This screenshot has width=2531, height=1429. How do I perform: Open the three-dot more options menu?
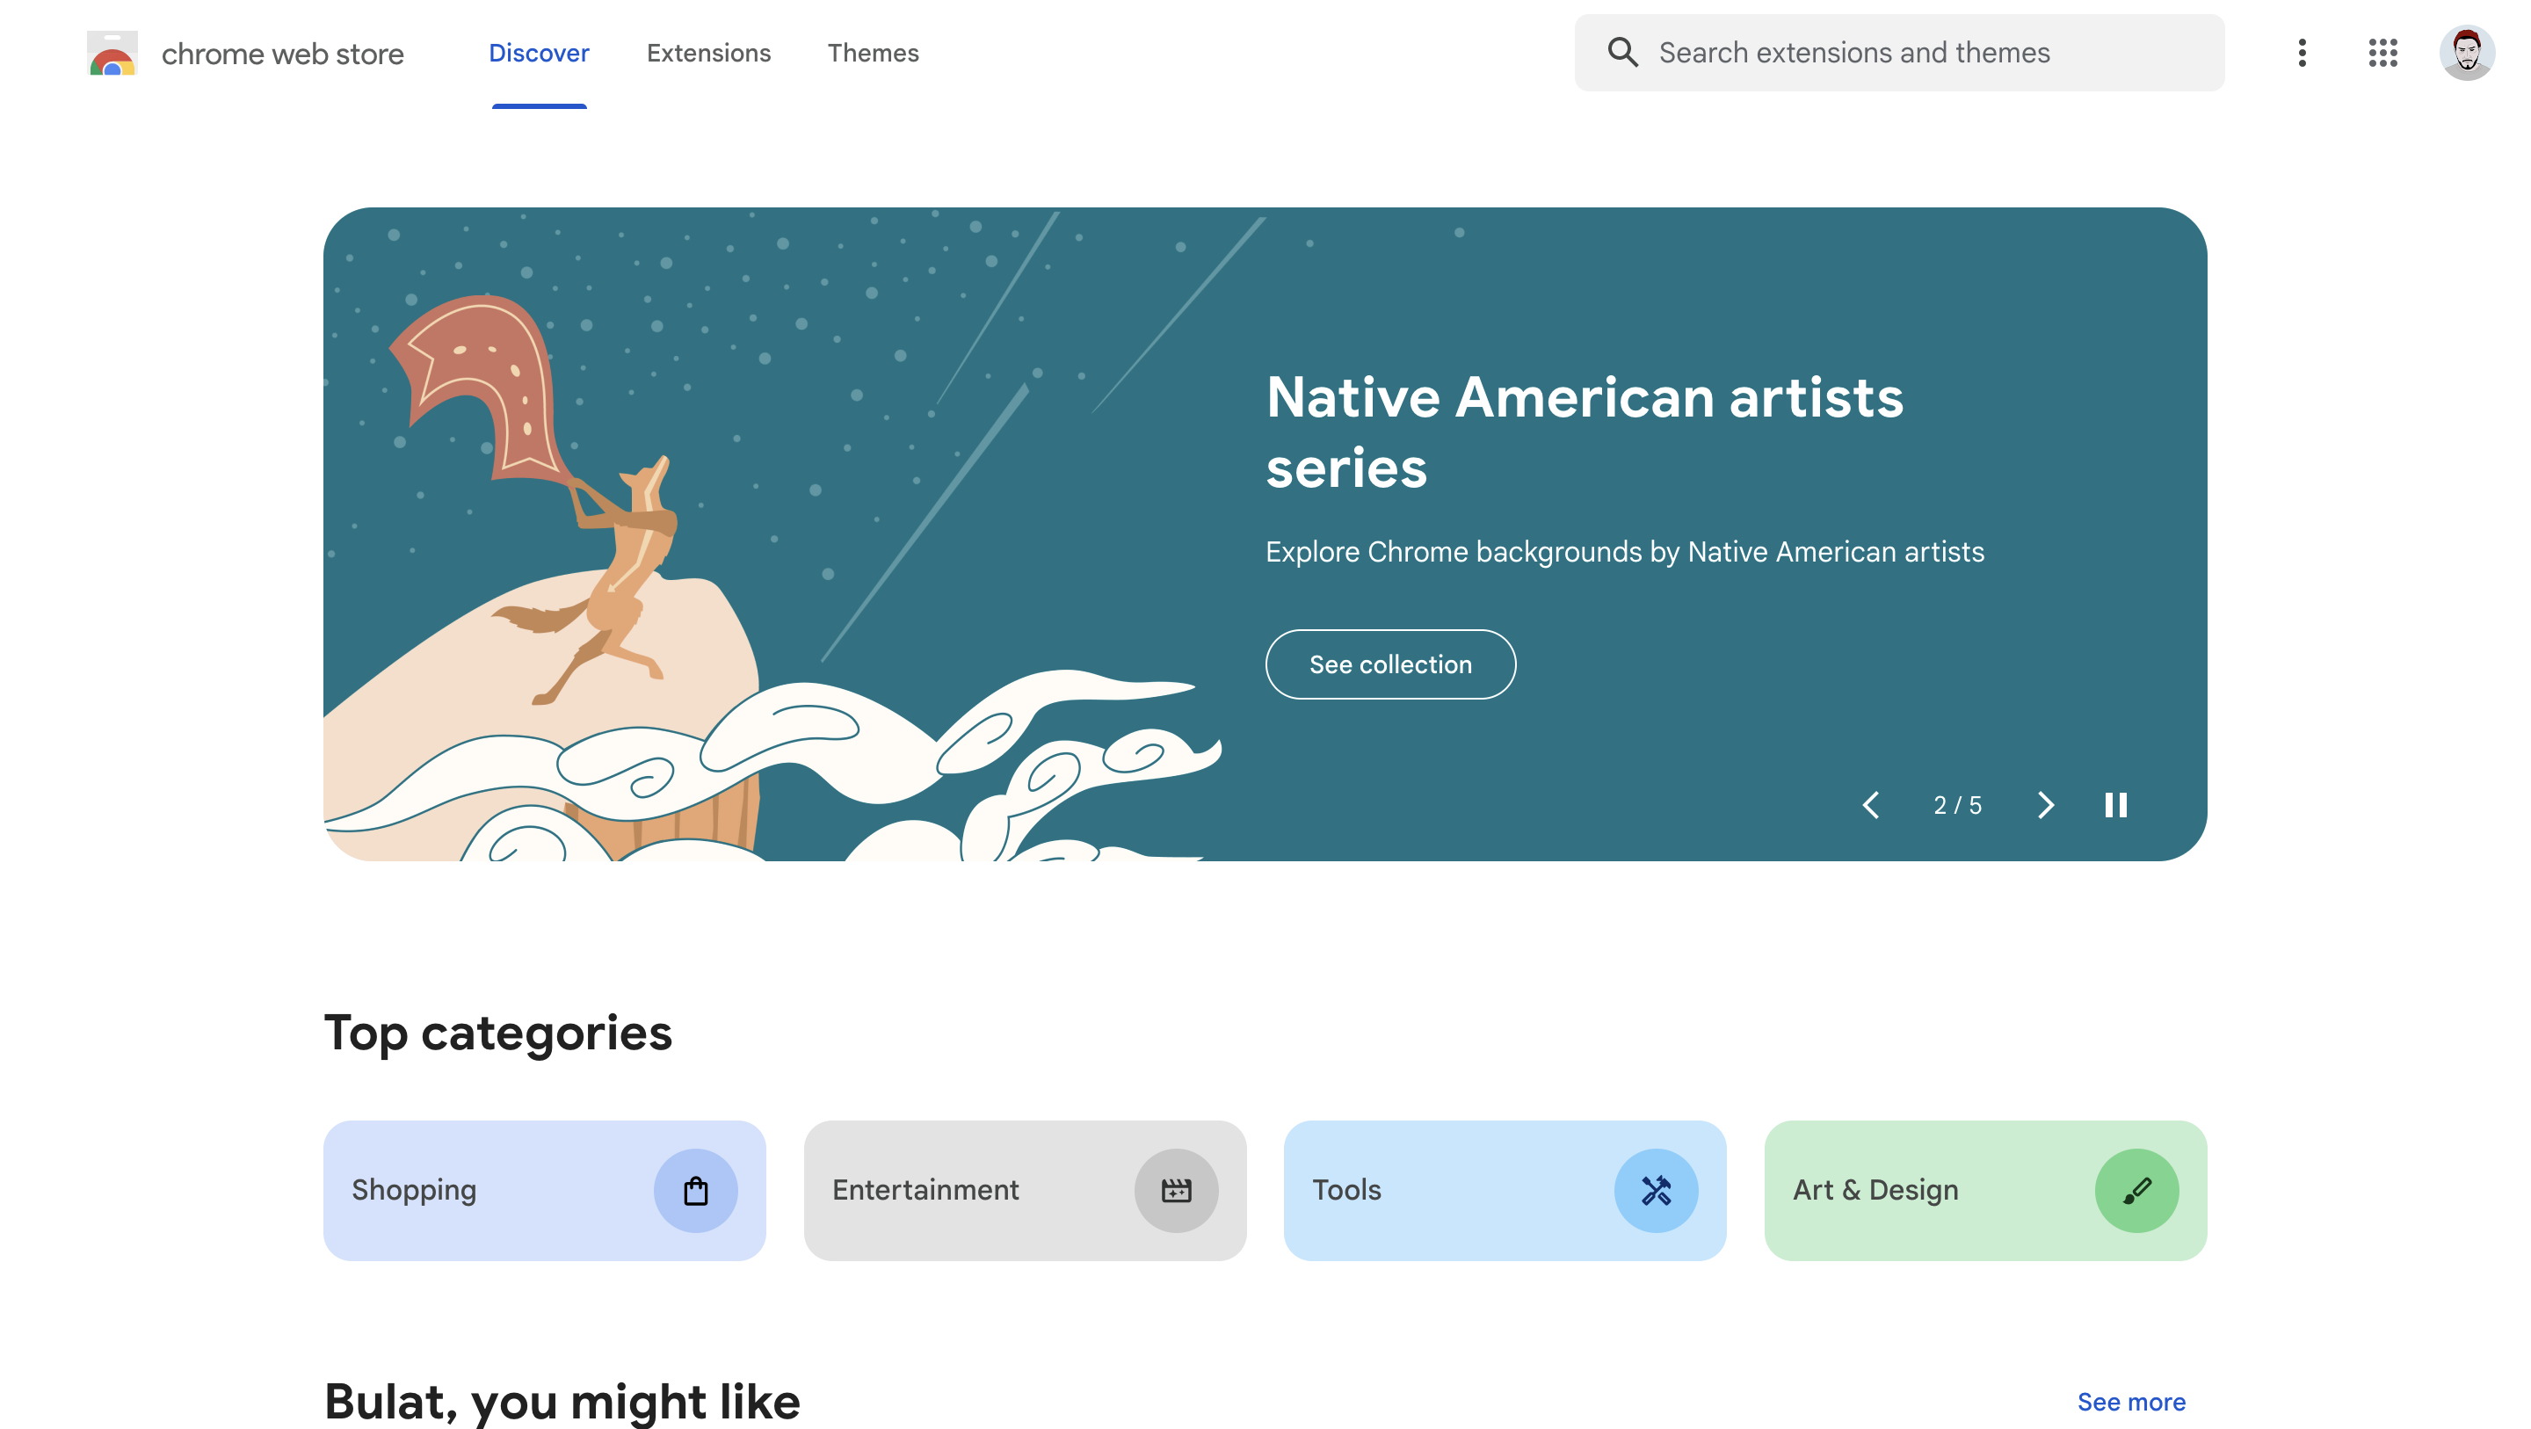[2301, 53]
